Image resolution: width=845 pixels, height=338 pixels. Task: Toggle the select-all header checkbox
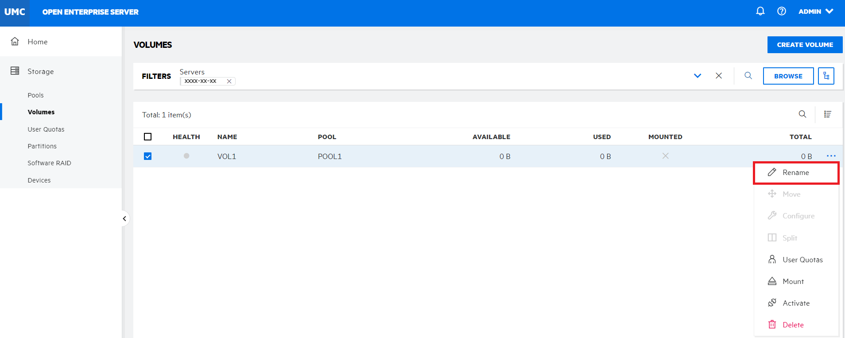pos(148,137)
